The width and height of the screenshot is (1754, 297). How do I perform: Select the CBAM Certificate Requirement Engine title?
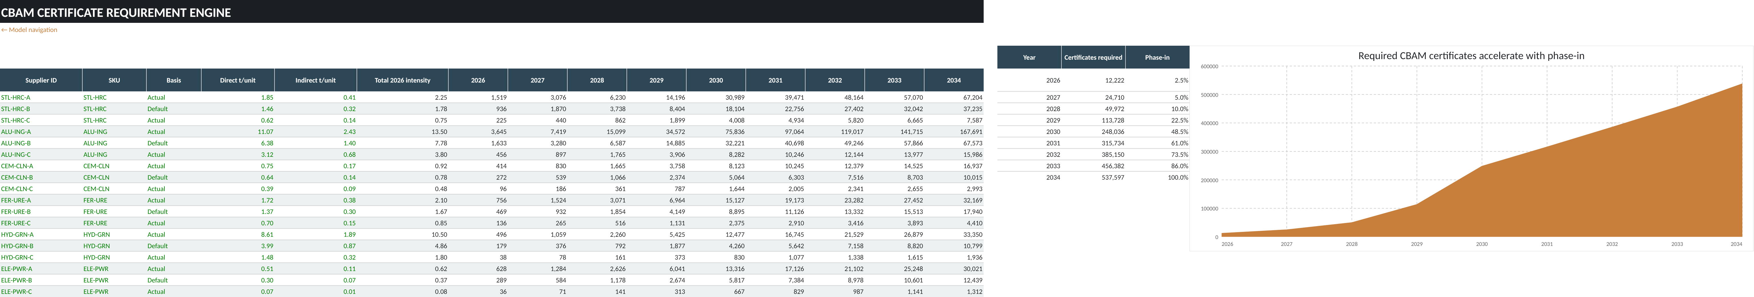(x=116, y=12)
